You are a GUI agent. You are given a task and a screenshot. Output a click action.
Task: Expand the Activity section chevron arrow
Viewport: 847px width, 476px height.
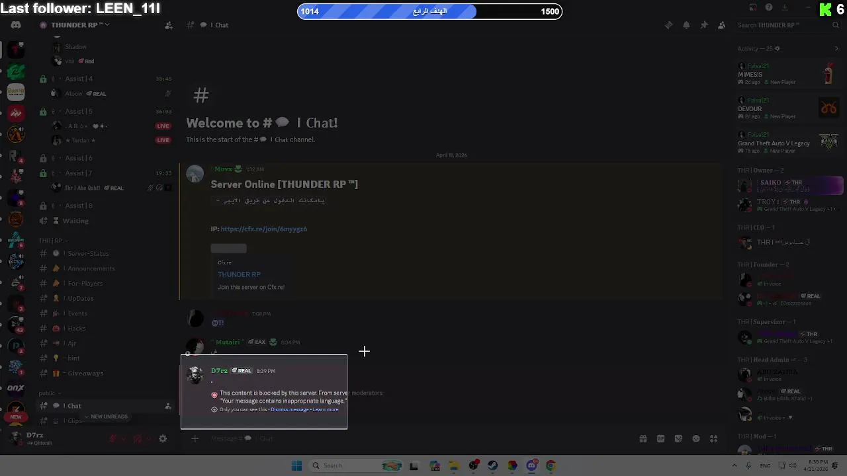(836, 48)
